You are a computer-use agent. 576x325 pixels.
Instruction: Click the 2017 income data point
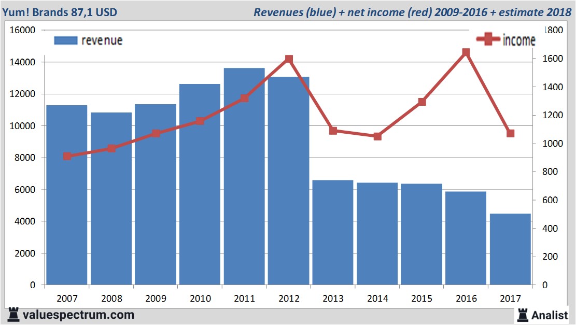point(510,133)
